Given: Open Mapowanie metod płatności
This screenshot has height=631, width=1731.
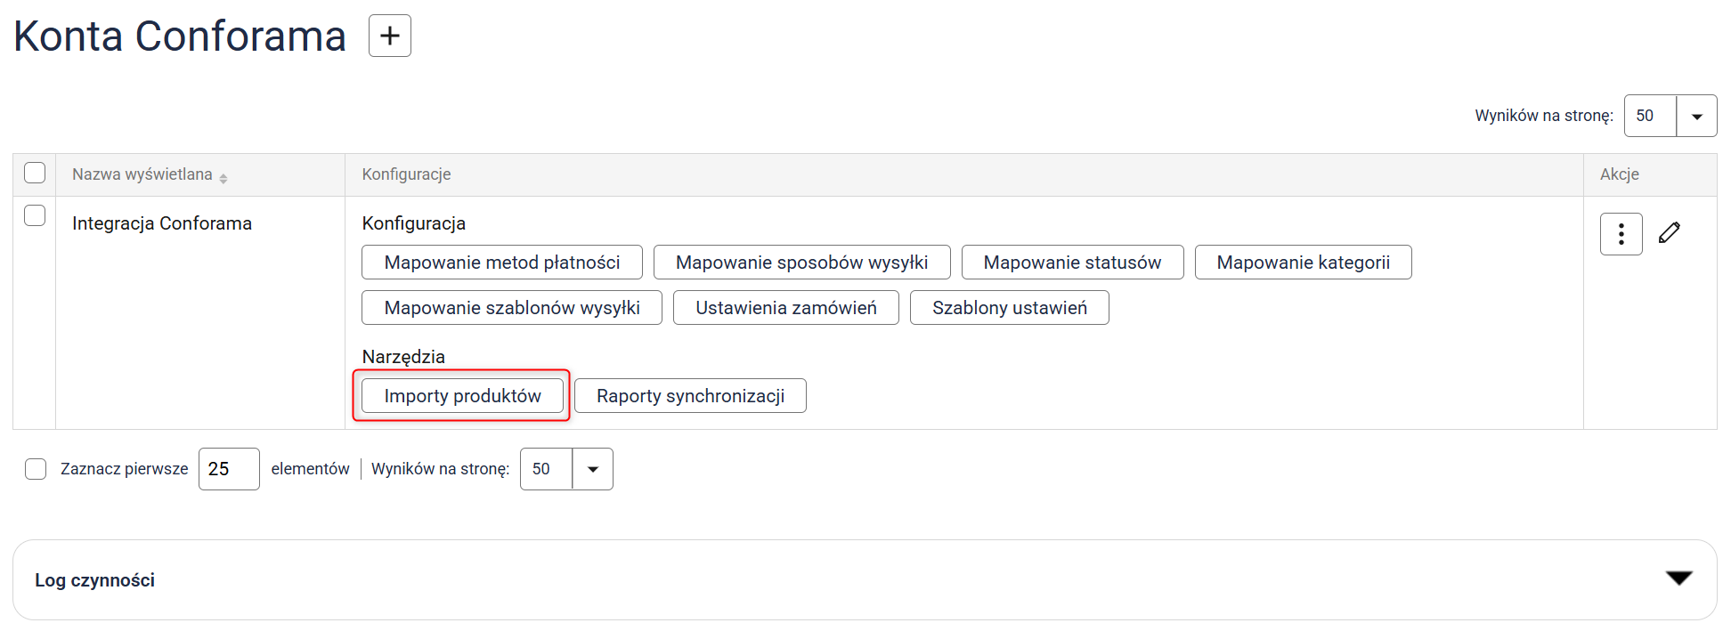Looking at the screenshot, I should [501, 263].
